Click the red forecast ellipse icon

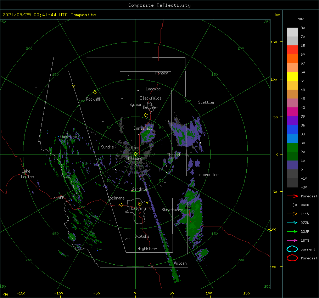pyautogui.click(x=292, y=258)
